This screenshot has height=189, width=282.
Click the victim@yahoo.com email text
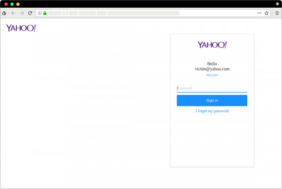[212, 69]
